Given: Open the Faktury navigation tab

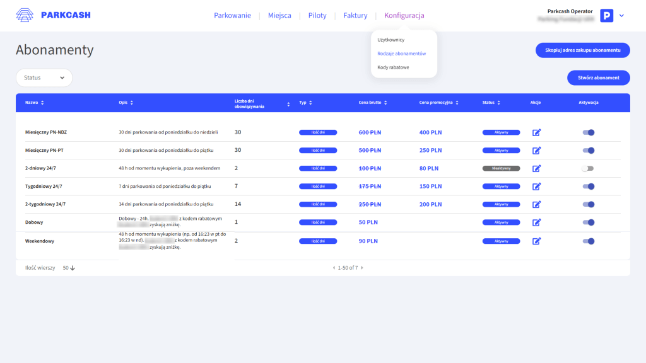Looking at the screenshot, I should [355, 15].
